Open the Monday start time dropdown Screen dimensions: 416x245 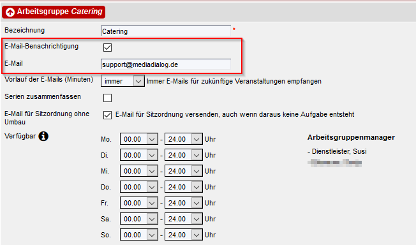(139, 139)
